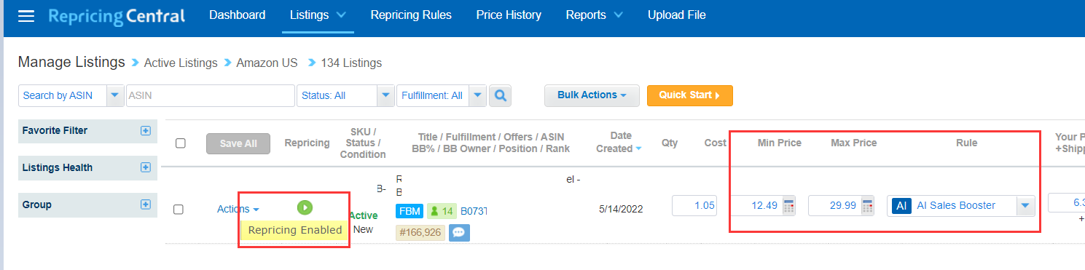Image resolution: width=1085 pixels, height=270 pixels.
Task: Click the orange Quick Start button
Action: (689, 95)
